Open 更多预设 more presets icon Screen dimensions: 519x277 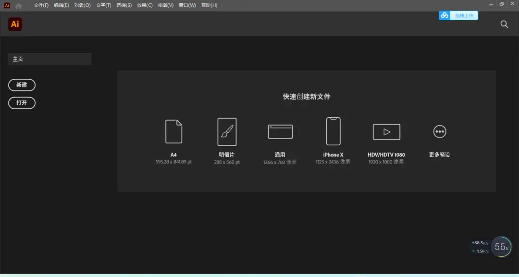point(439,131)
